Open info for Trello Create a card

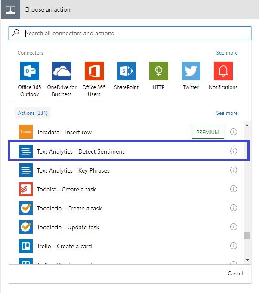(x=233, y=246)
